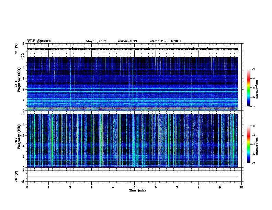Click the "Time (min)" axis label
Screen dimensions: 272x210
point(137,190)
